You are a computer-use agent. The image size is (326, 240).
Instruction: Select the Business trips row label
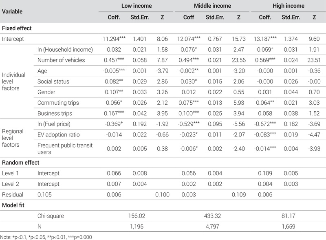[x=56, y=113]
